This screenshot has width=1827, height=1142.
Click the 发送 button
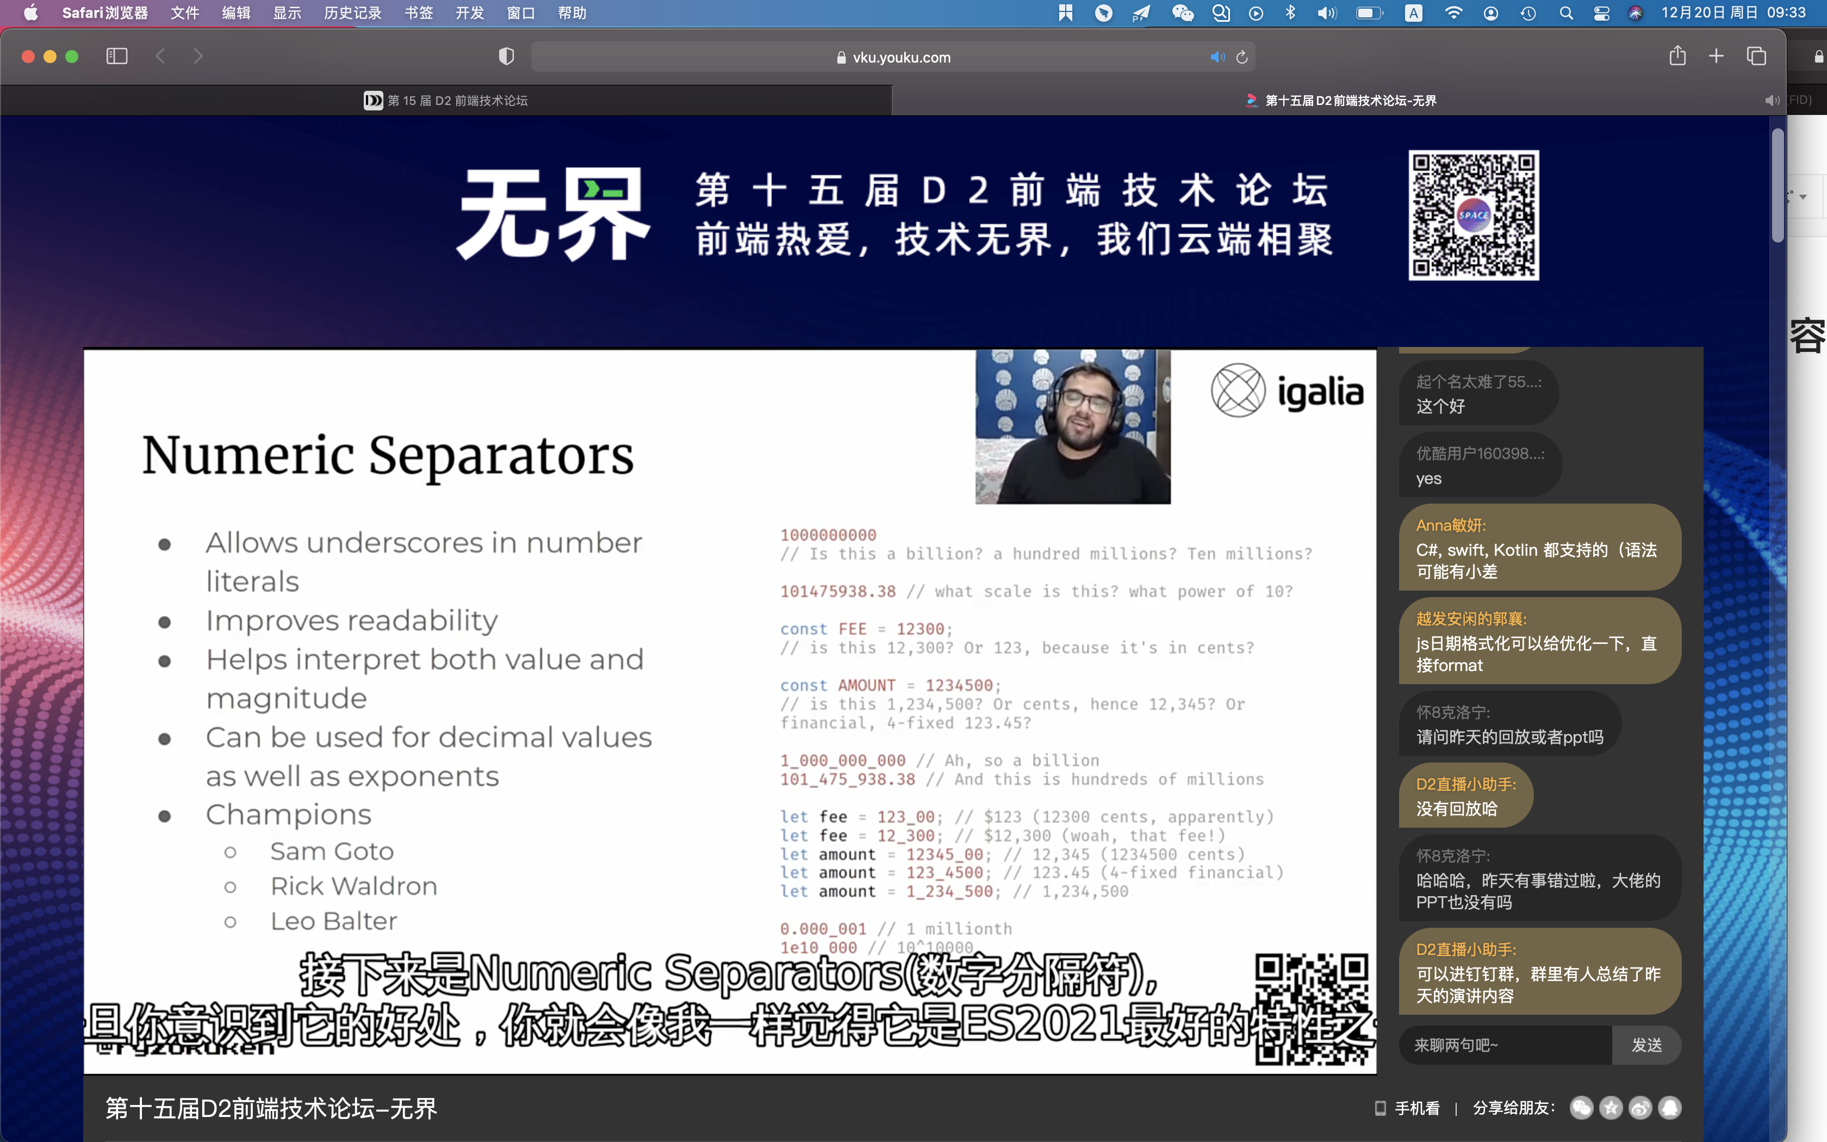click(x=1646, y=1045)
